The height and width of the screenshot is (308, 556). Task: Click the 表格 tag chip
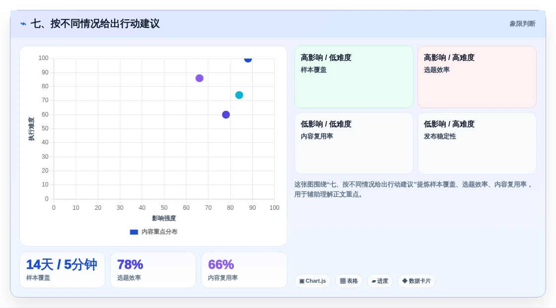click(x=349, y=281)
